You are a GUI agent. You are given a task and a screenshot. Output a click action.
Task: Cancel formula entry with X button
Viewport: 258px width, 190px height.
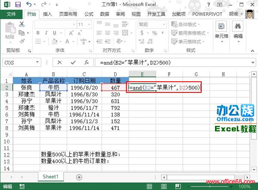click(60, 62)
